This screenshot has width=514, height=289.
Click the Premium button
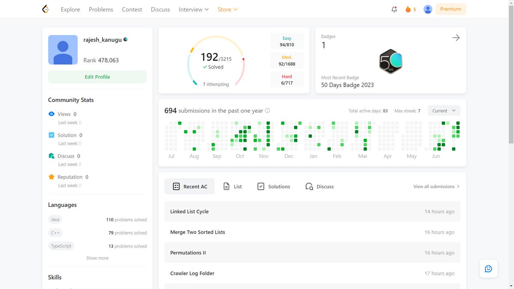451,9
